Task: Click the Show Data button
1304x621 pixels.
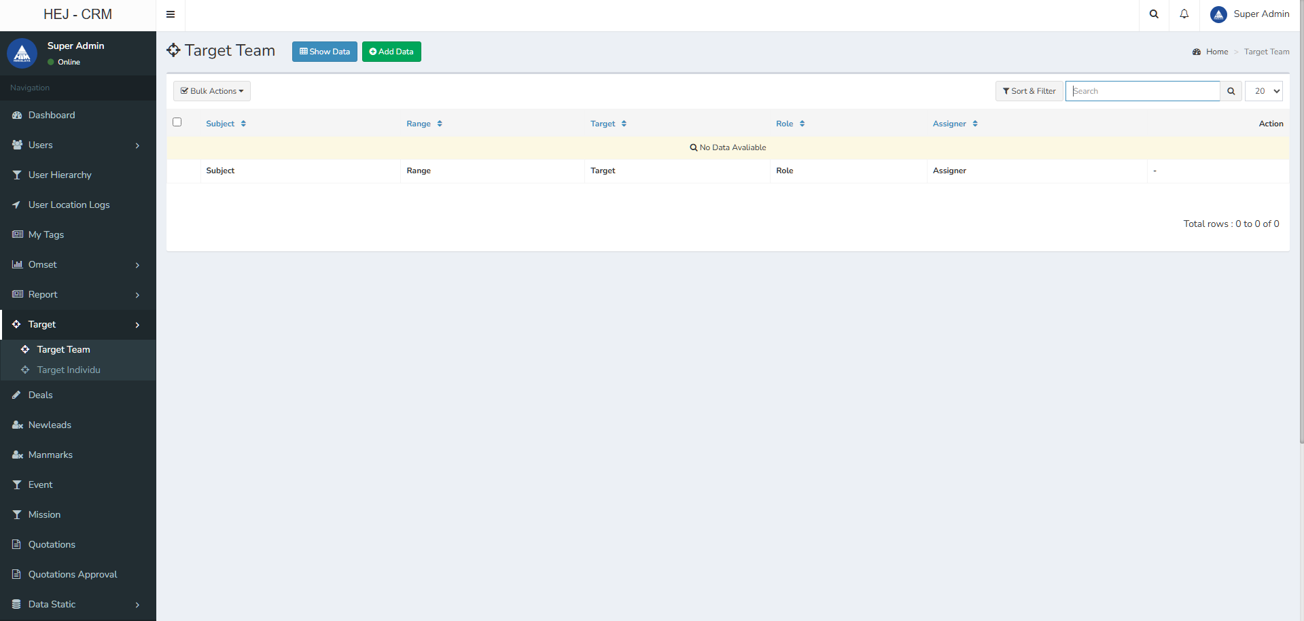Action: [x=325, y=52]
